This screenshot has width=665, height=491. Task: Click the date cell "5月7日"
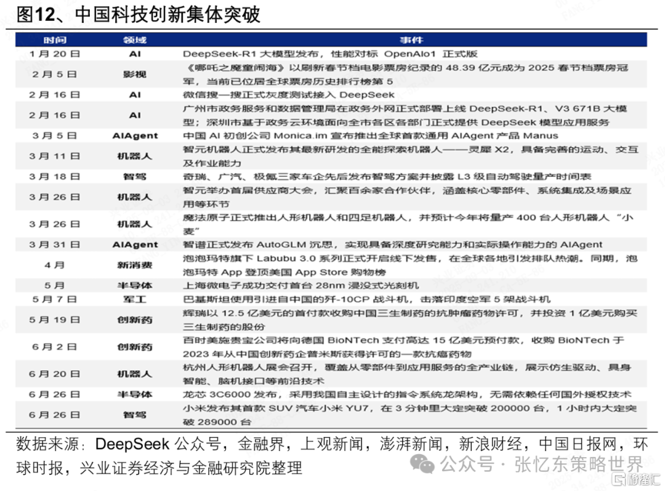click(x=55, y=299)
